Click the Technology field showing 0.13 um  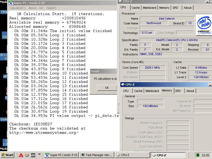tap(147, 33)
